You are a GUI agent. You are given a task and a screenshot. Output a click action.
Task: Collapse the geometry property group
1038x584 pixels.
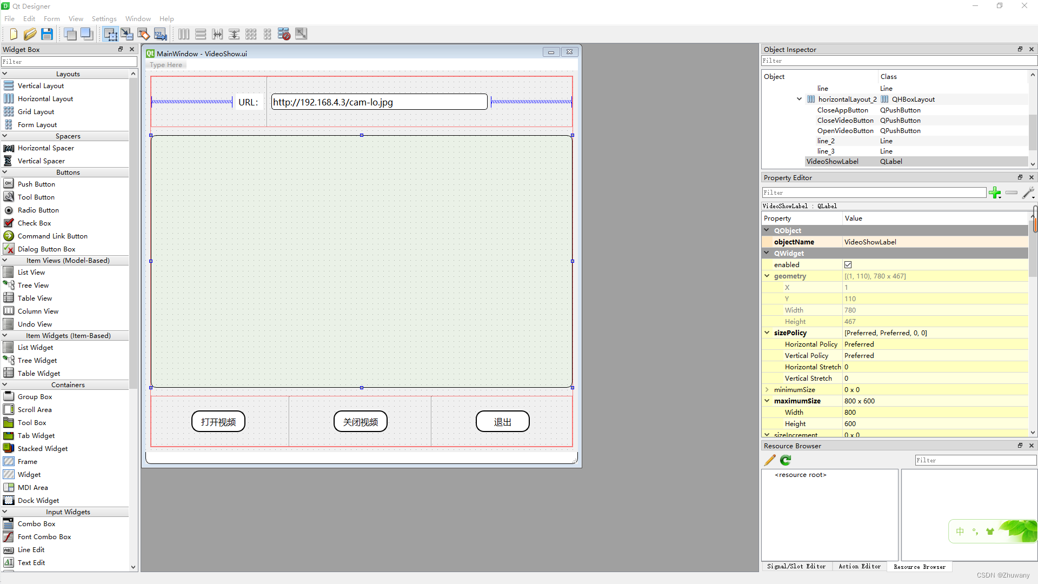pyautogui.click(x=767, y=276)
